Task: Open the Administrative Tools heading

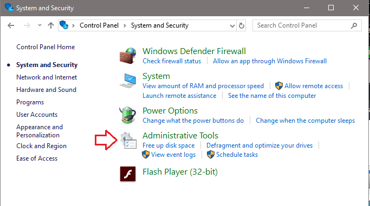Action: (180, 136)
